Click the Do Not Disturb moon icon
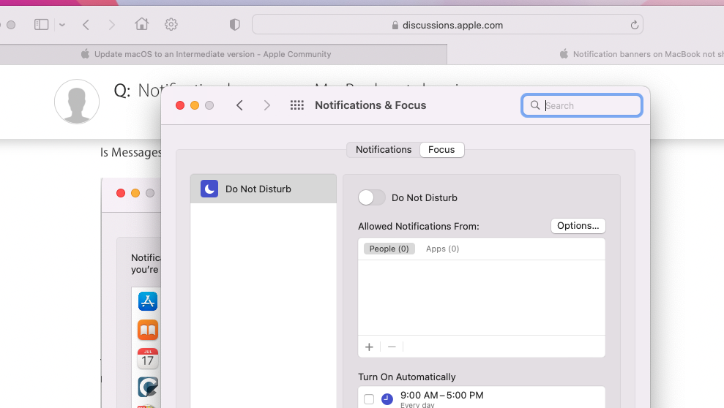The height and width of the screenshot is (408, 724). point(209,189)
